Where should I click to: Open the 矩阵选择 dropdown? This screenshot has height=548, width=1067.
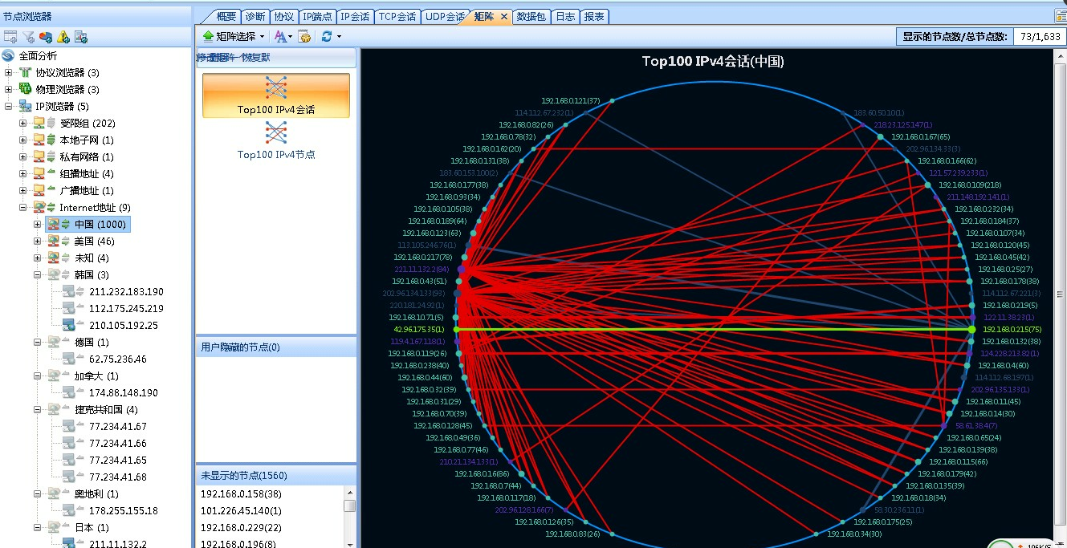[234, 36]
